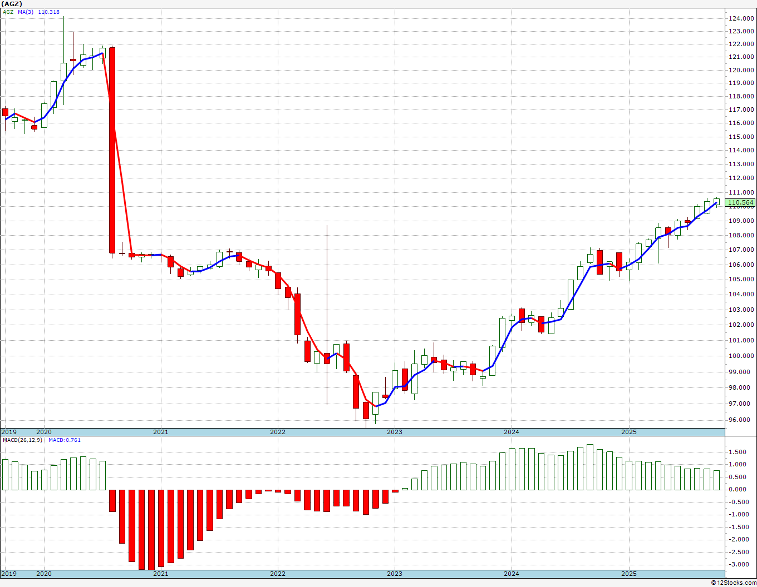Click the deepest red MACD histogram bar

tap(151, 530)
